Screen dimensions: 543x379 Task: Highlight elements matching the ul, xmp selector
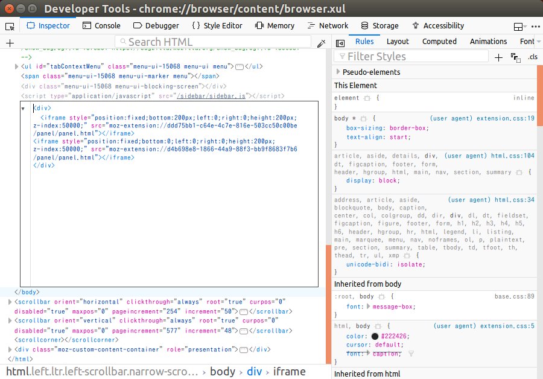point(407,256)
